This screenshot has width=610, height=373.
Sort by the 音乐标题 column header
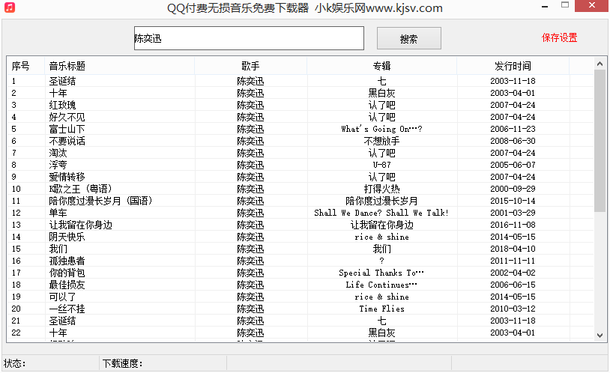pos(119,66)
